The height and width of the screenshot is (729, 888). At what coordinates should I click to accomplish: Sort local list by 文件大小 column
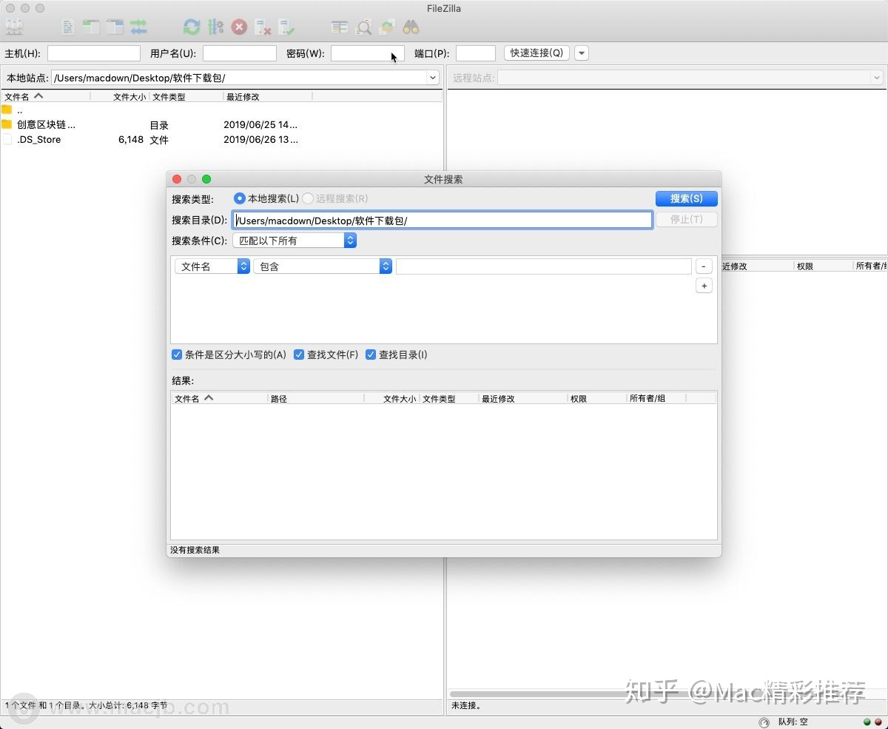(x=120, y=96)
